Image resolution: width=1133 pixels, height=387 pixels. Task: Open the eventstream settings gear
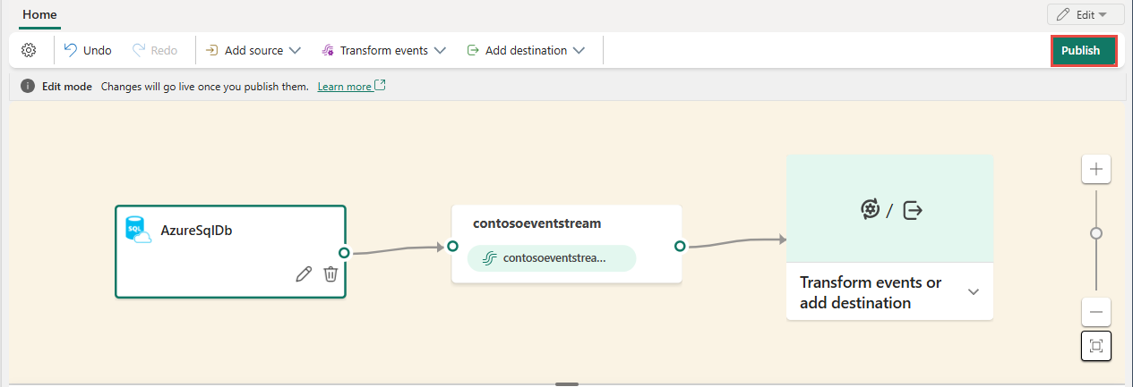point(28,50)
